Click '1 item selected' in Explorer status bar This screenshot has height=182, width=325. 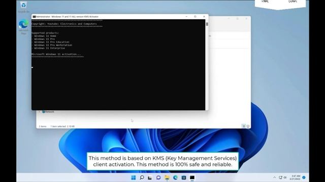pos(58,126)
